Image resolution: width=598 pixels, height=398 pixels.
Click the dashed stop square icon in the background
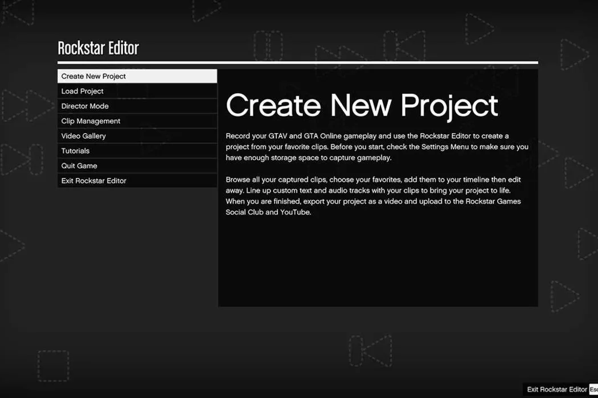pyautogui.click(x=53, y=366)
